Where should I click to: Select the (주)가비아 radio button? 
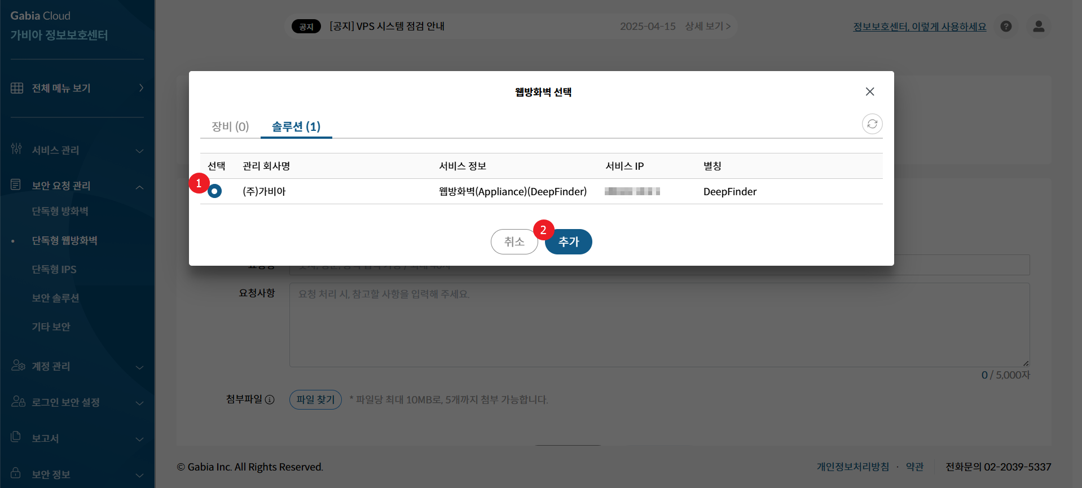point(215,192)
